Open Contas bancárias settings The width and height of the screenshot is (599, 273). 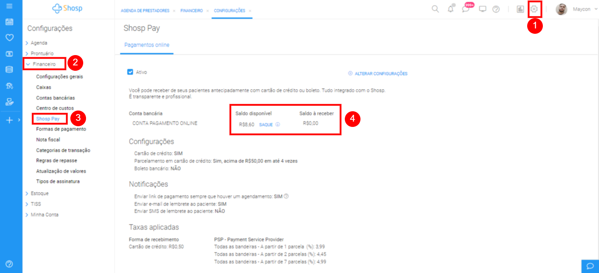point(55,98)
